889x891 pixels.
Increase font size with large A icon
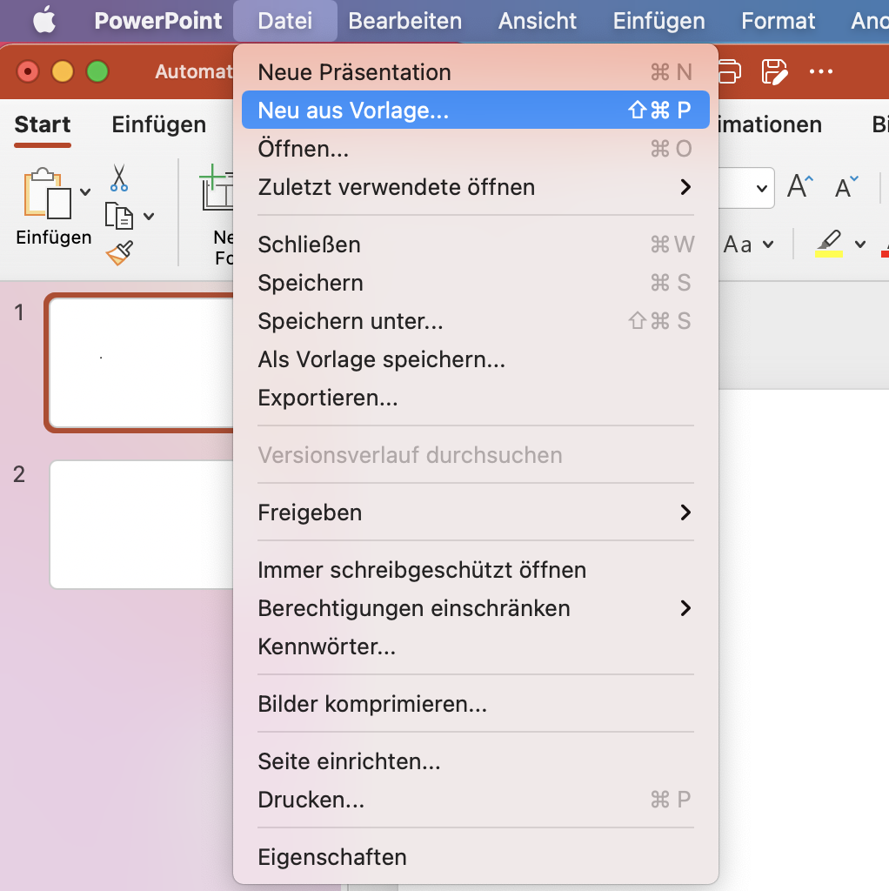tap(799, 186)
